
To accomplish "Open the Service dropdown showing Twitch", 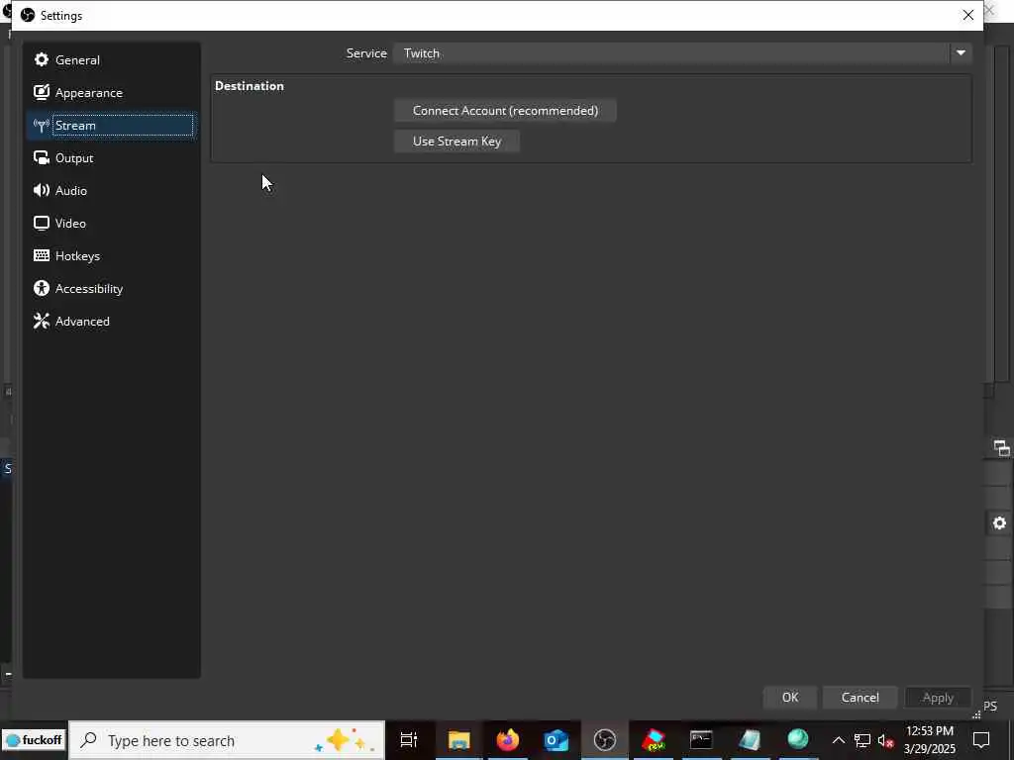I will tap(682, 53).
